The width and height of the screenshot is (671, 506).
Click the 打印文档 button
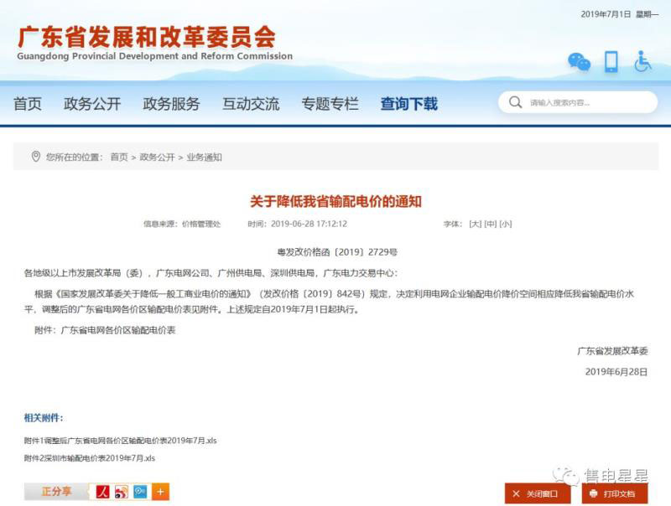(x=614, y=493)
